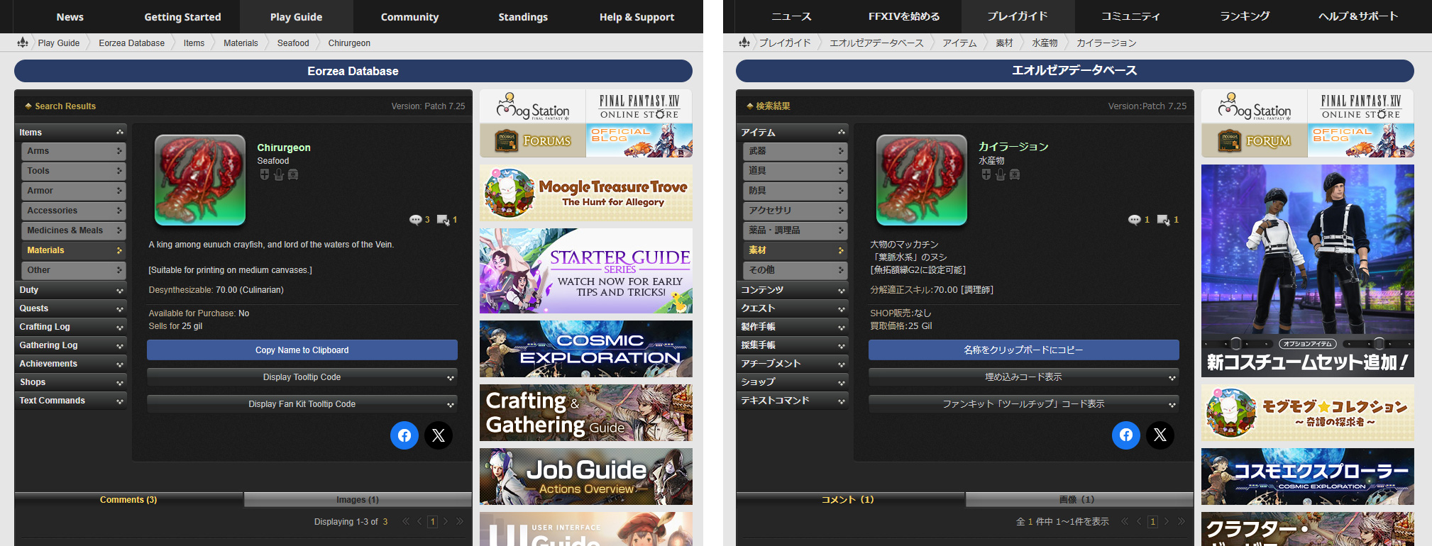Open the FORUM banner on the Japanese page
This screenshot has width=1432, height=546.
coord(1255,140)
